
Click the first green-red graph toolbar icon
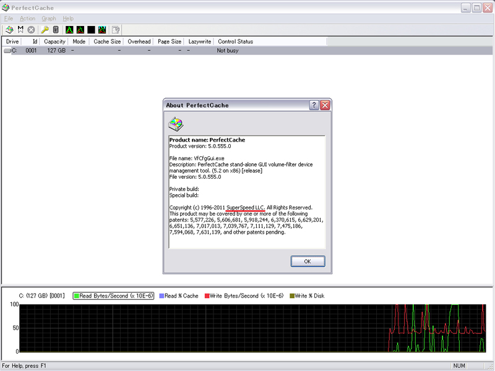[x=69, y=30]
